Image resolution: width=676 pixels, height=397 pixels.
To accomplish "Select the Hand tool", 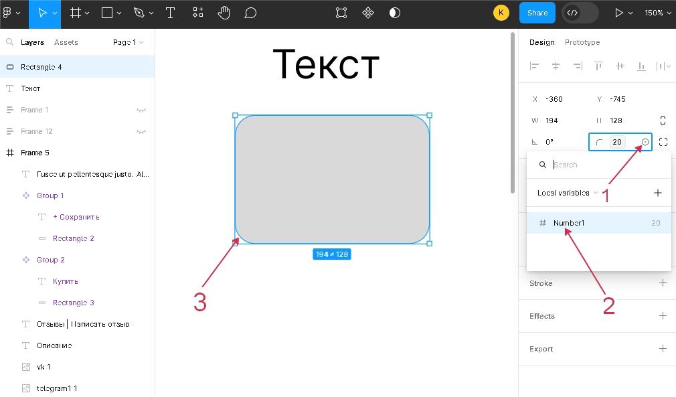I will point(224,13).
